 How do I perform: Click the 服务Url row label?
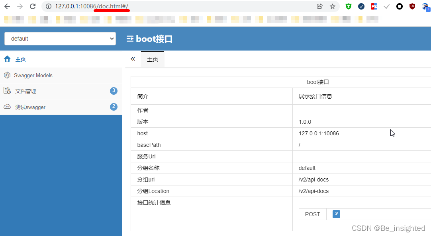(x=146, y=156)
